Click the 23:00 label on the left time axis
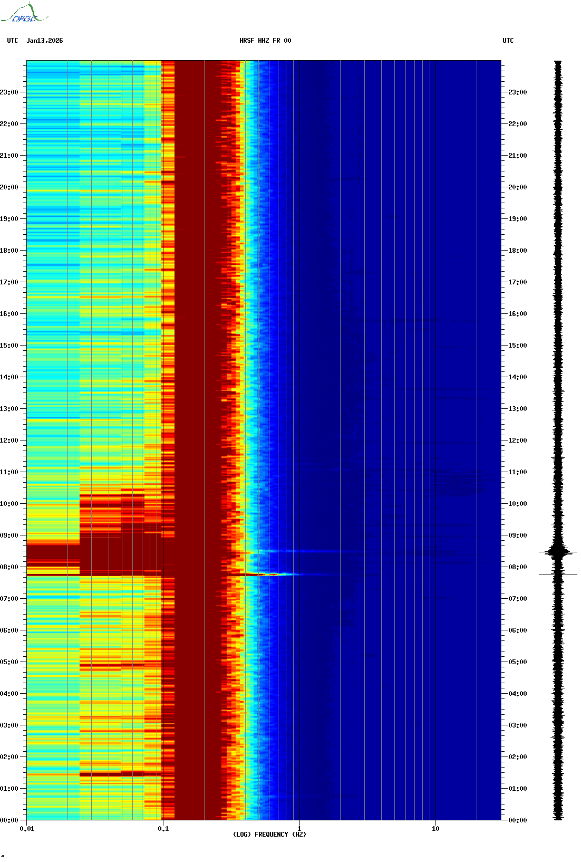Image resolution: width=581 pixels, height=862 pixels. [9, 92]
